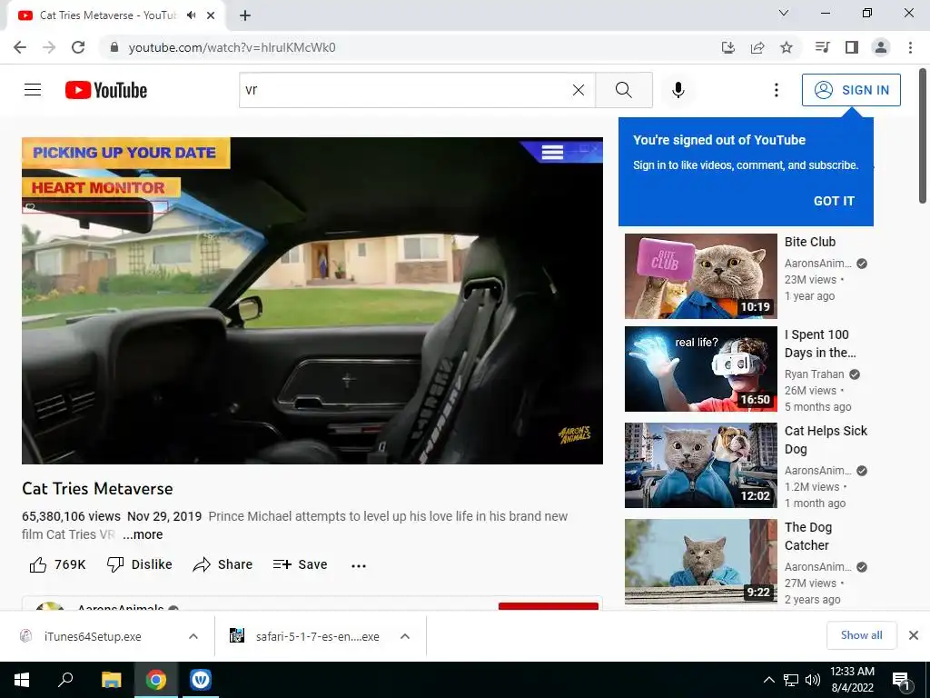
Task: Click the Cat Helps Sick Dog title
Action: tap(826, 440)
